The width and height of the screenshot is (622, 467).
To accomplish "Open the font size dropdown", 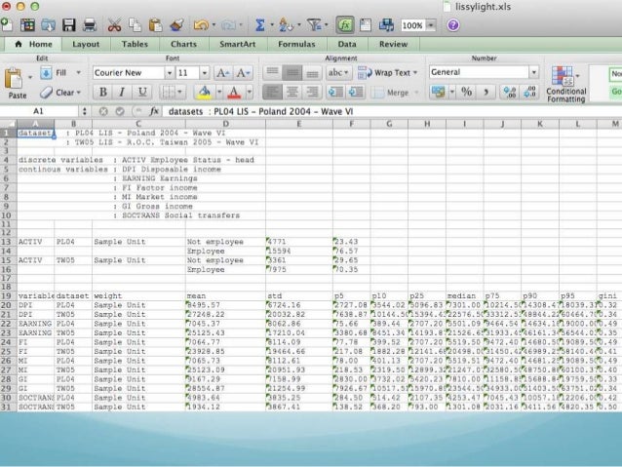I will (x=205, y=72).
